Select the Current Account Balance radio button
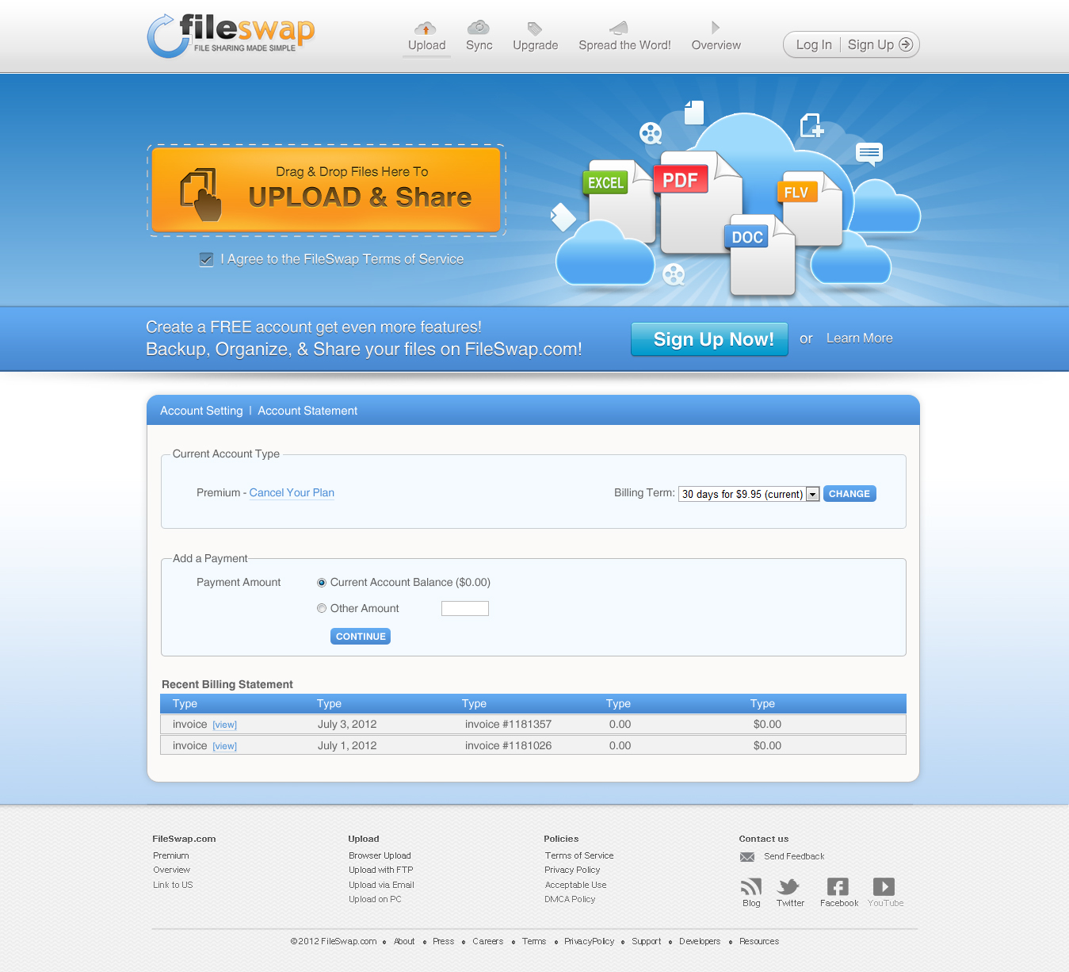Image resolution: width=1069 pixels, height=972 pixels. pos(322,583)
